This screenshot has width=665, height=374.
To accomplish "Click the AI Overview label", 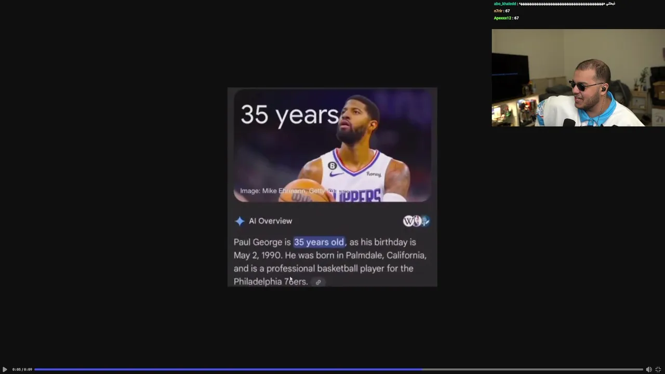I will (270, 221).
